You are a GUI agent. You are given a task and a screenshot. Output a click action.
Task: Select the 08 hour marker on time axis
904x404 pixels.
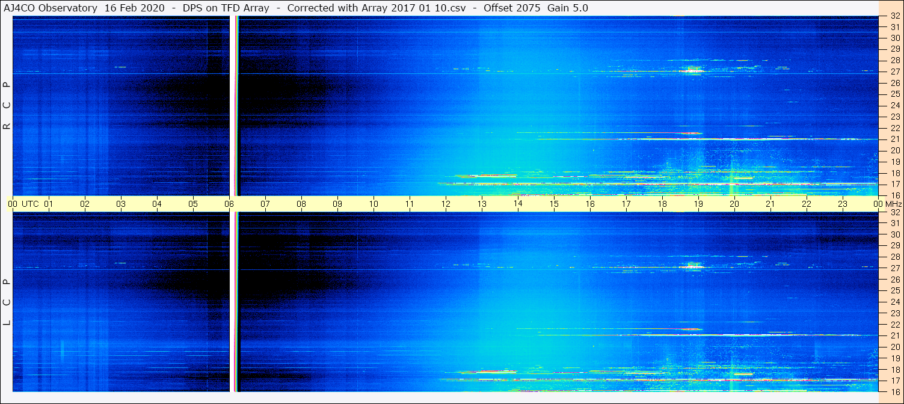coord(301,204)
